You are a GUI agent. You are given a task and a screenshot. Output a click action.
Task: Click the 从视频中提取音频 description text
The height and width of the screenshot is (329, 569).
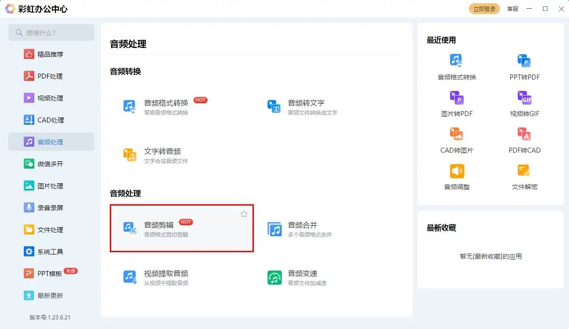[166, 283]
